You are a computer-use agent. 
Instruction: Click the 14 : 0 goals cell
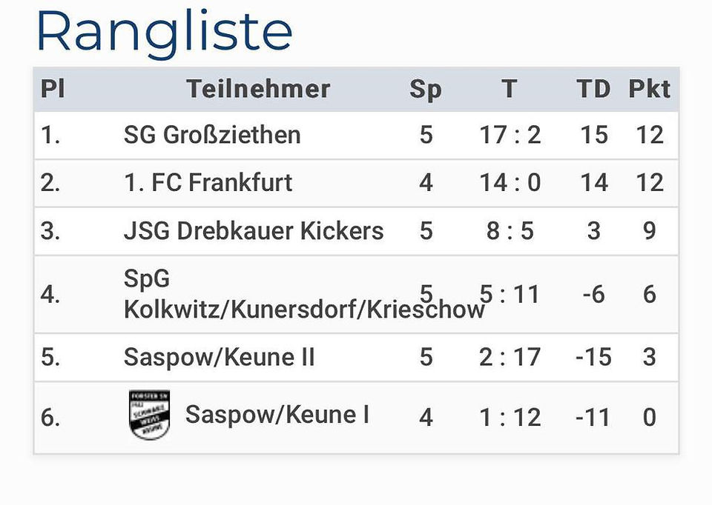tap(510, 182)
